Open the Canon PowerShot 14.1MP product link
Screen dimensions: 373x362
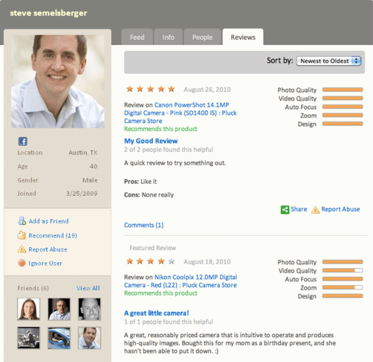click(180, 113)
